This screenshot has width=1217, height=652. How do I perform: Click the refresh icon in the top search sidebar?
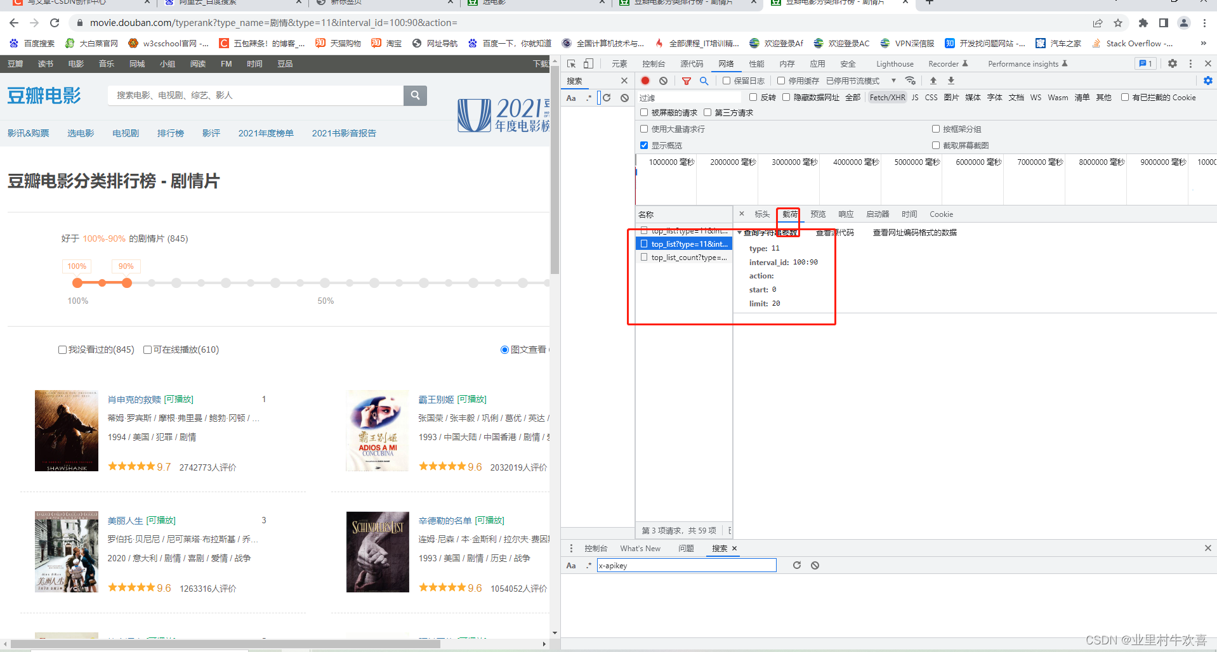(x=607, y=98)
